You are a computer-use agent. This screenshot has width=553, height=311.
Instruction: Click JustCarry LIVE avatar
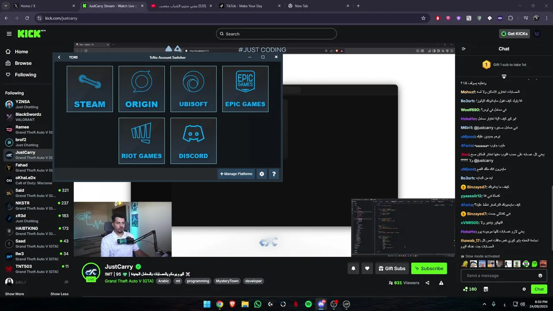point(91,272)
